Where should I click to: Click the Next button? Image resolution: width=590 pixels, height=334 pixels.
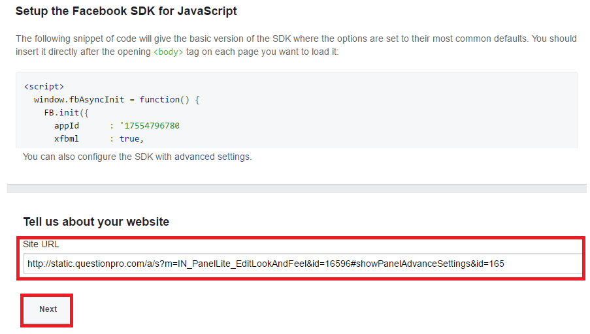[48, 310]
